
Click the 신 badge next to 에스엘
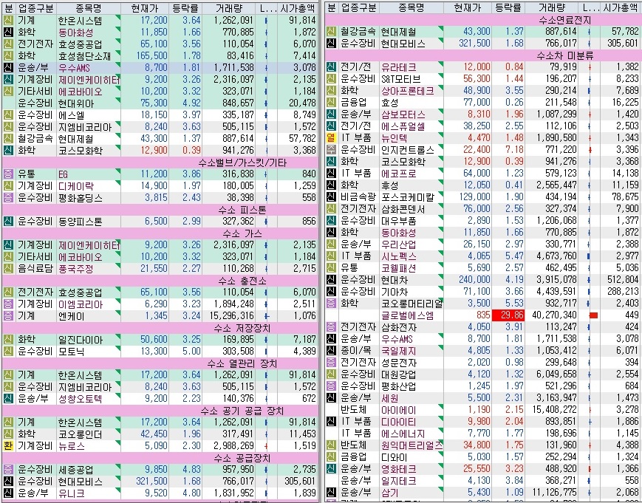pyautogui.click(x=8, y=115)
